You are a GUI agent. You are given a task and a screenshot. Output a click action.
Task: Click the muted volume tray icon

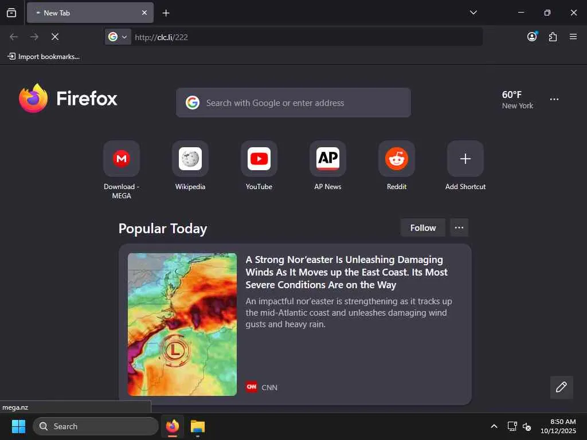click(x=527, y=426)
